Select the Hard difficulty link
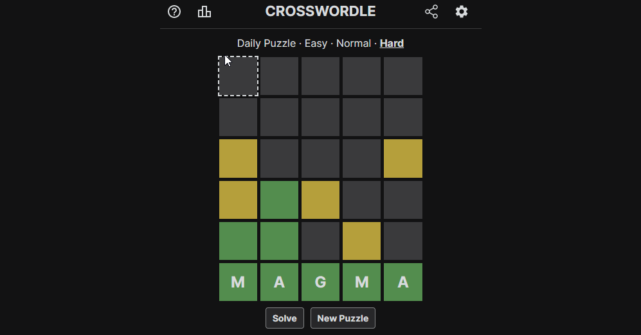 (x=392, y=44)
